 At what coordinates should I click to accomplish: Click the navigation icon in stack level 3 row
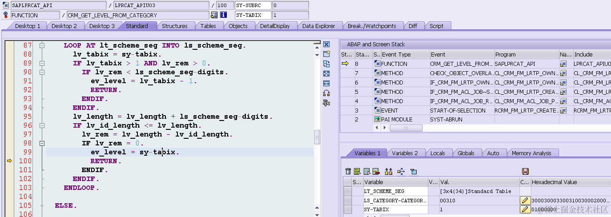point(563,111)
